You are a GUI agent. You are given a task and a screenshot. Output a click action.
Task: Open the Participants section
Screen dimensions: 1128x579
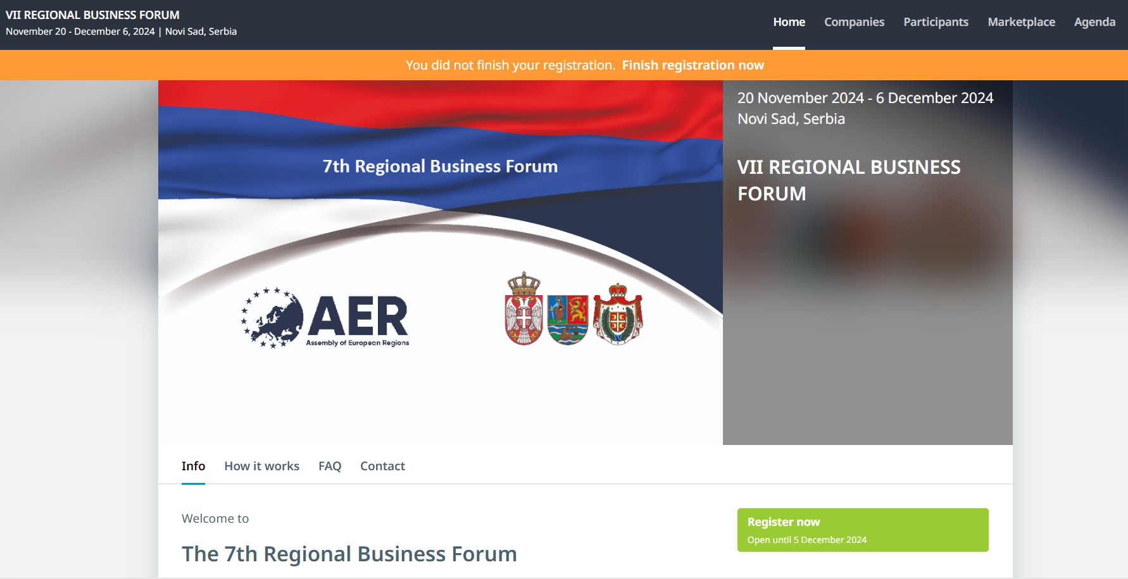pyautogui.click(x=936, y=22)
